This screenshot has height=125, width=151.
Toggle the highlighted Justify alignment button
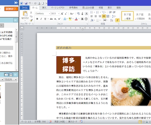coord(104,16)
